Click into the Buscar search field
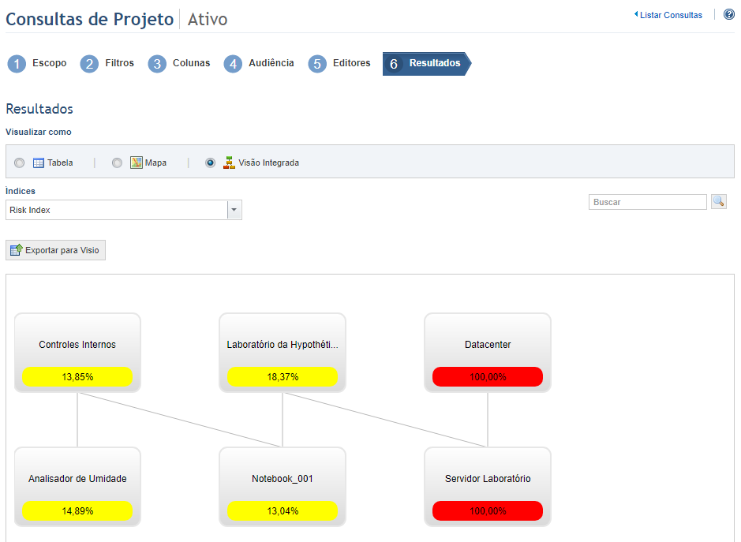Viewport: 741px width, 542px height. click(647, 202)
